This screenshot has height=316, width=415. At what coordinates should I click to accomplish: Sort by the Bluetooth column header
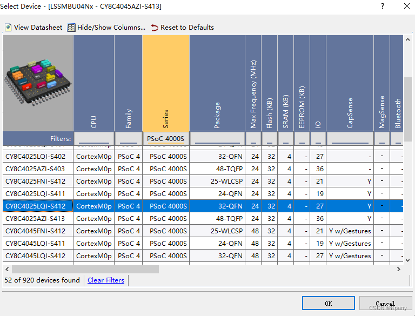coord(397,83)
